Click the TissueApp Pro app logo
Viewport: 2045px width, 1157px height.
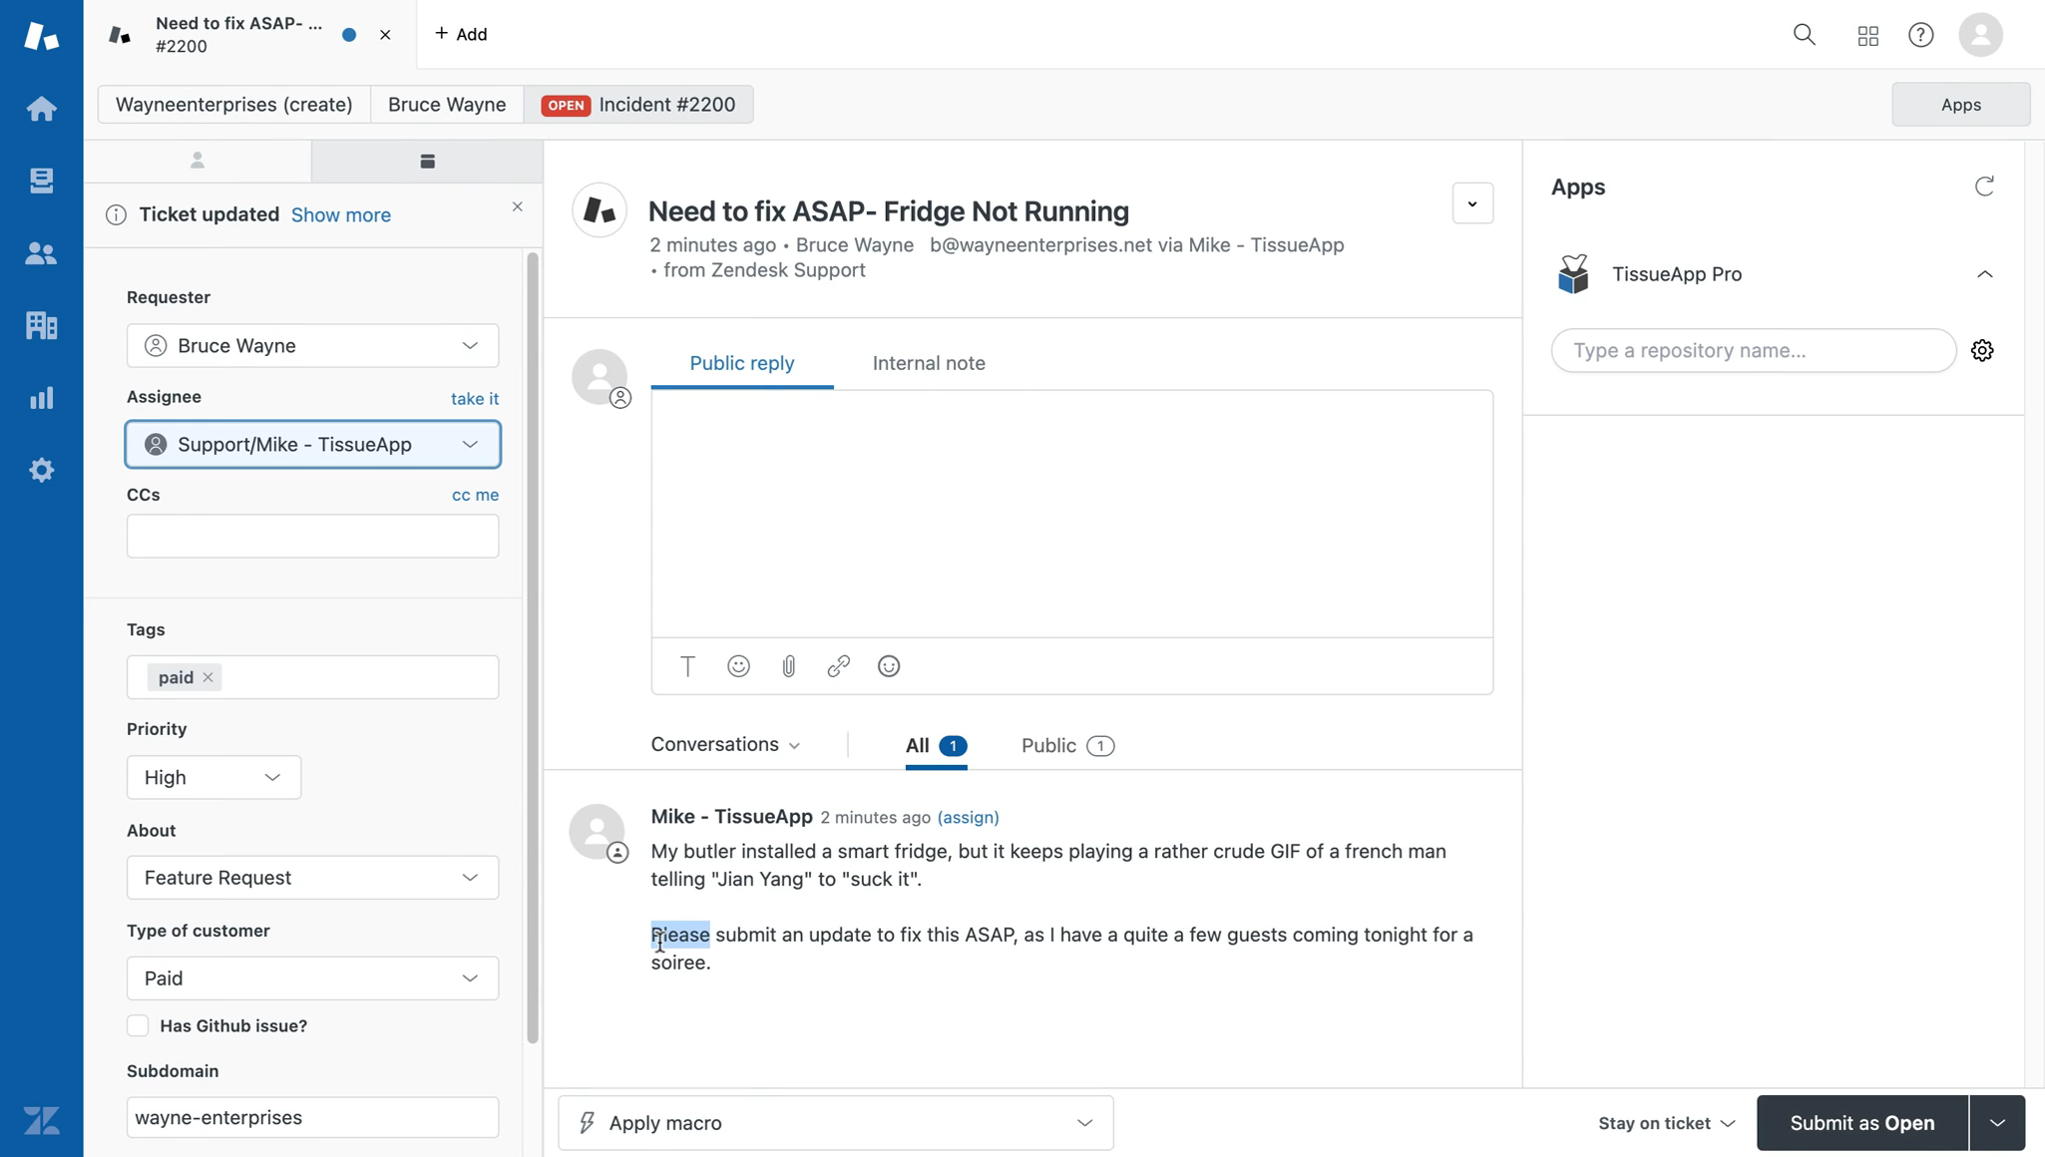pos(1573,274)
